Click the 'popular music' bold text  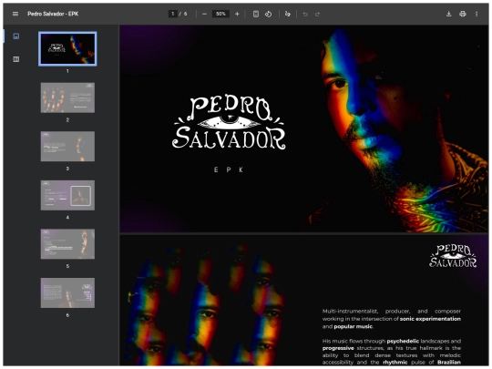[x=353, y=326]
